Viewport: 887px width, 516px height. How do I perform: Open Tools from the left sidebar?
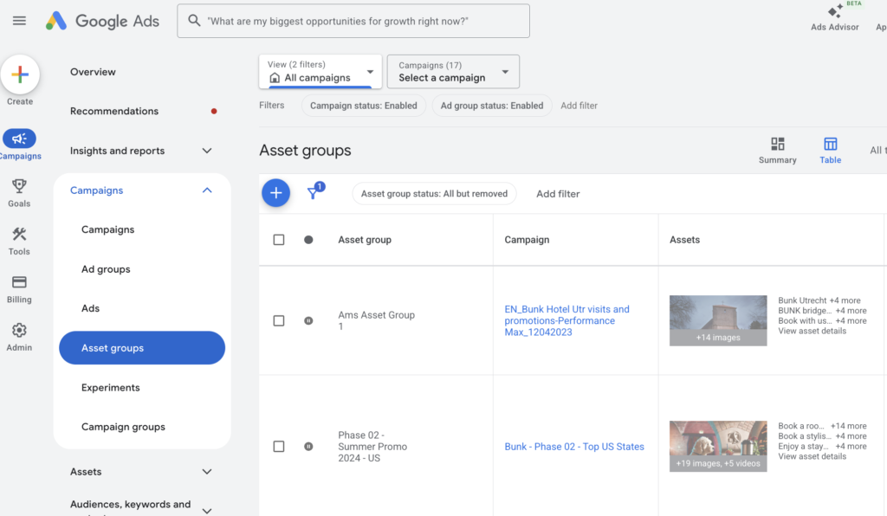click(19, 240)
